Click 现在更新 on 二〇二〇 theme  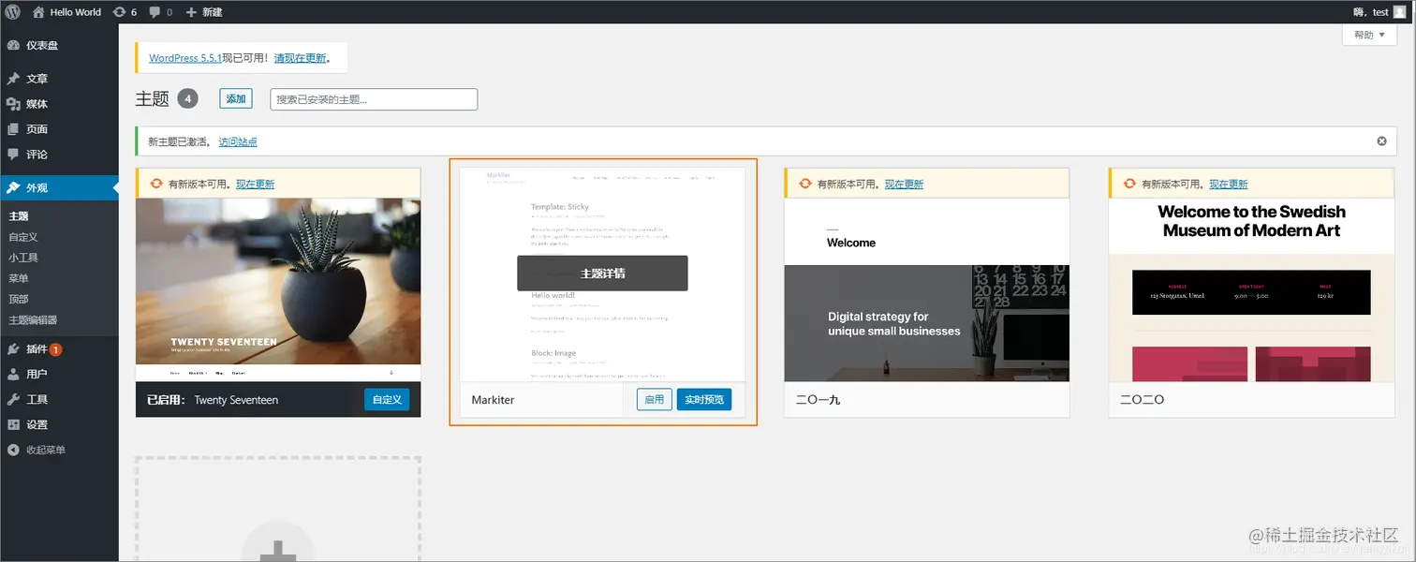pos(1228,184)
